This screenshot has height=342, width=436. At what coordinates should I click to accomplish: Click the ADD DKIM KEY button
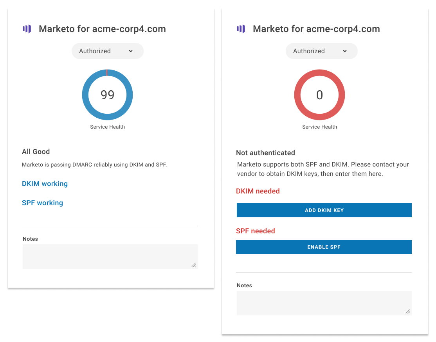point(324,210)
